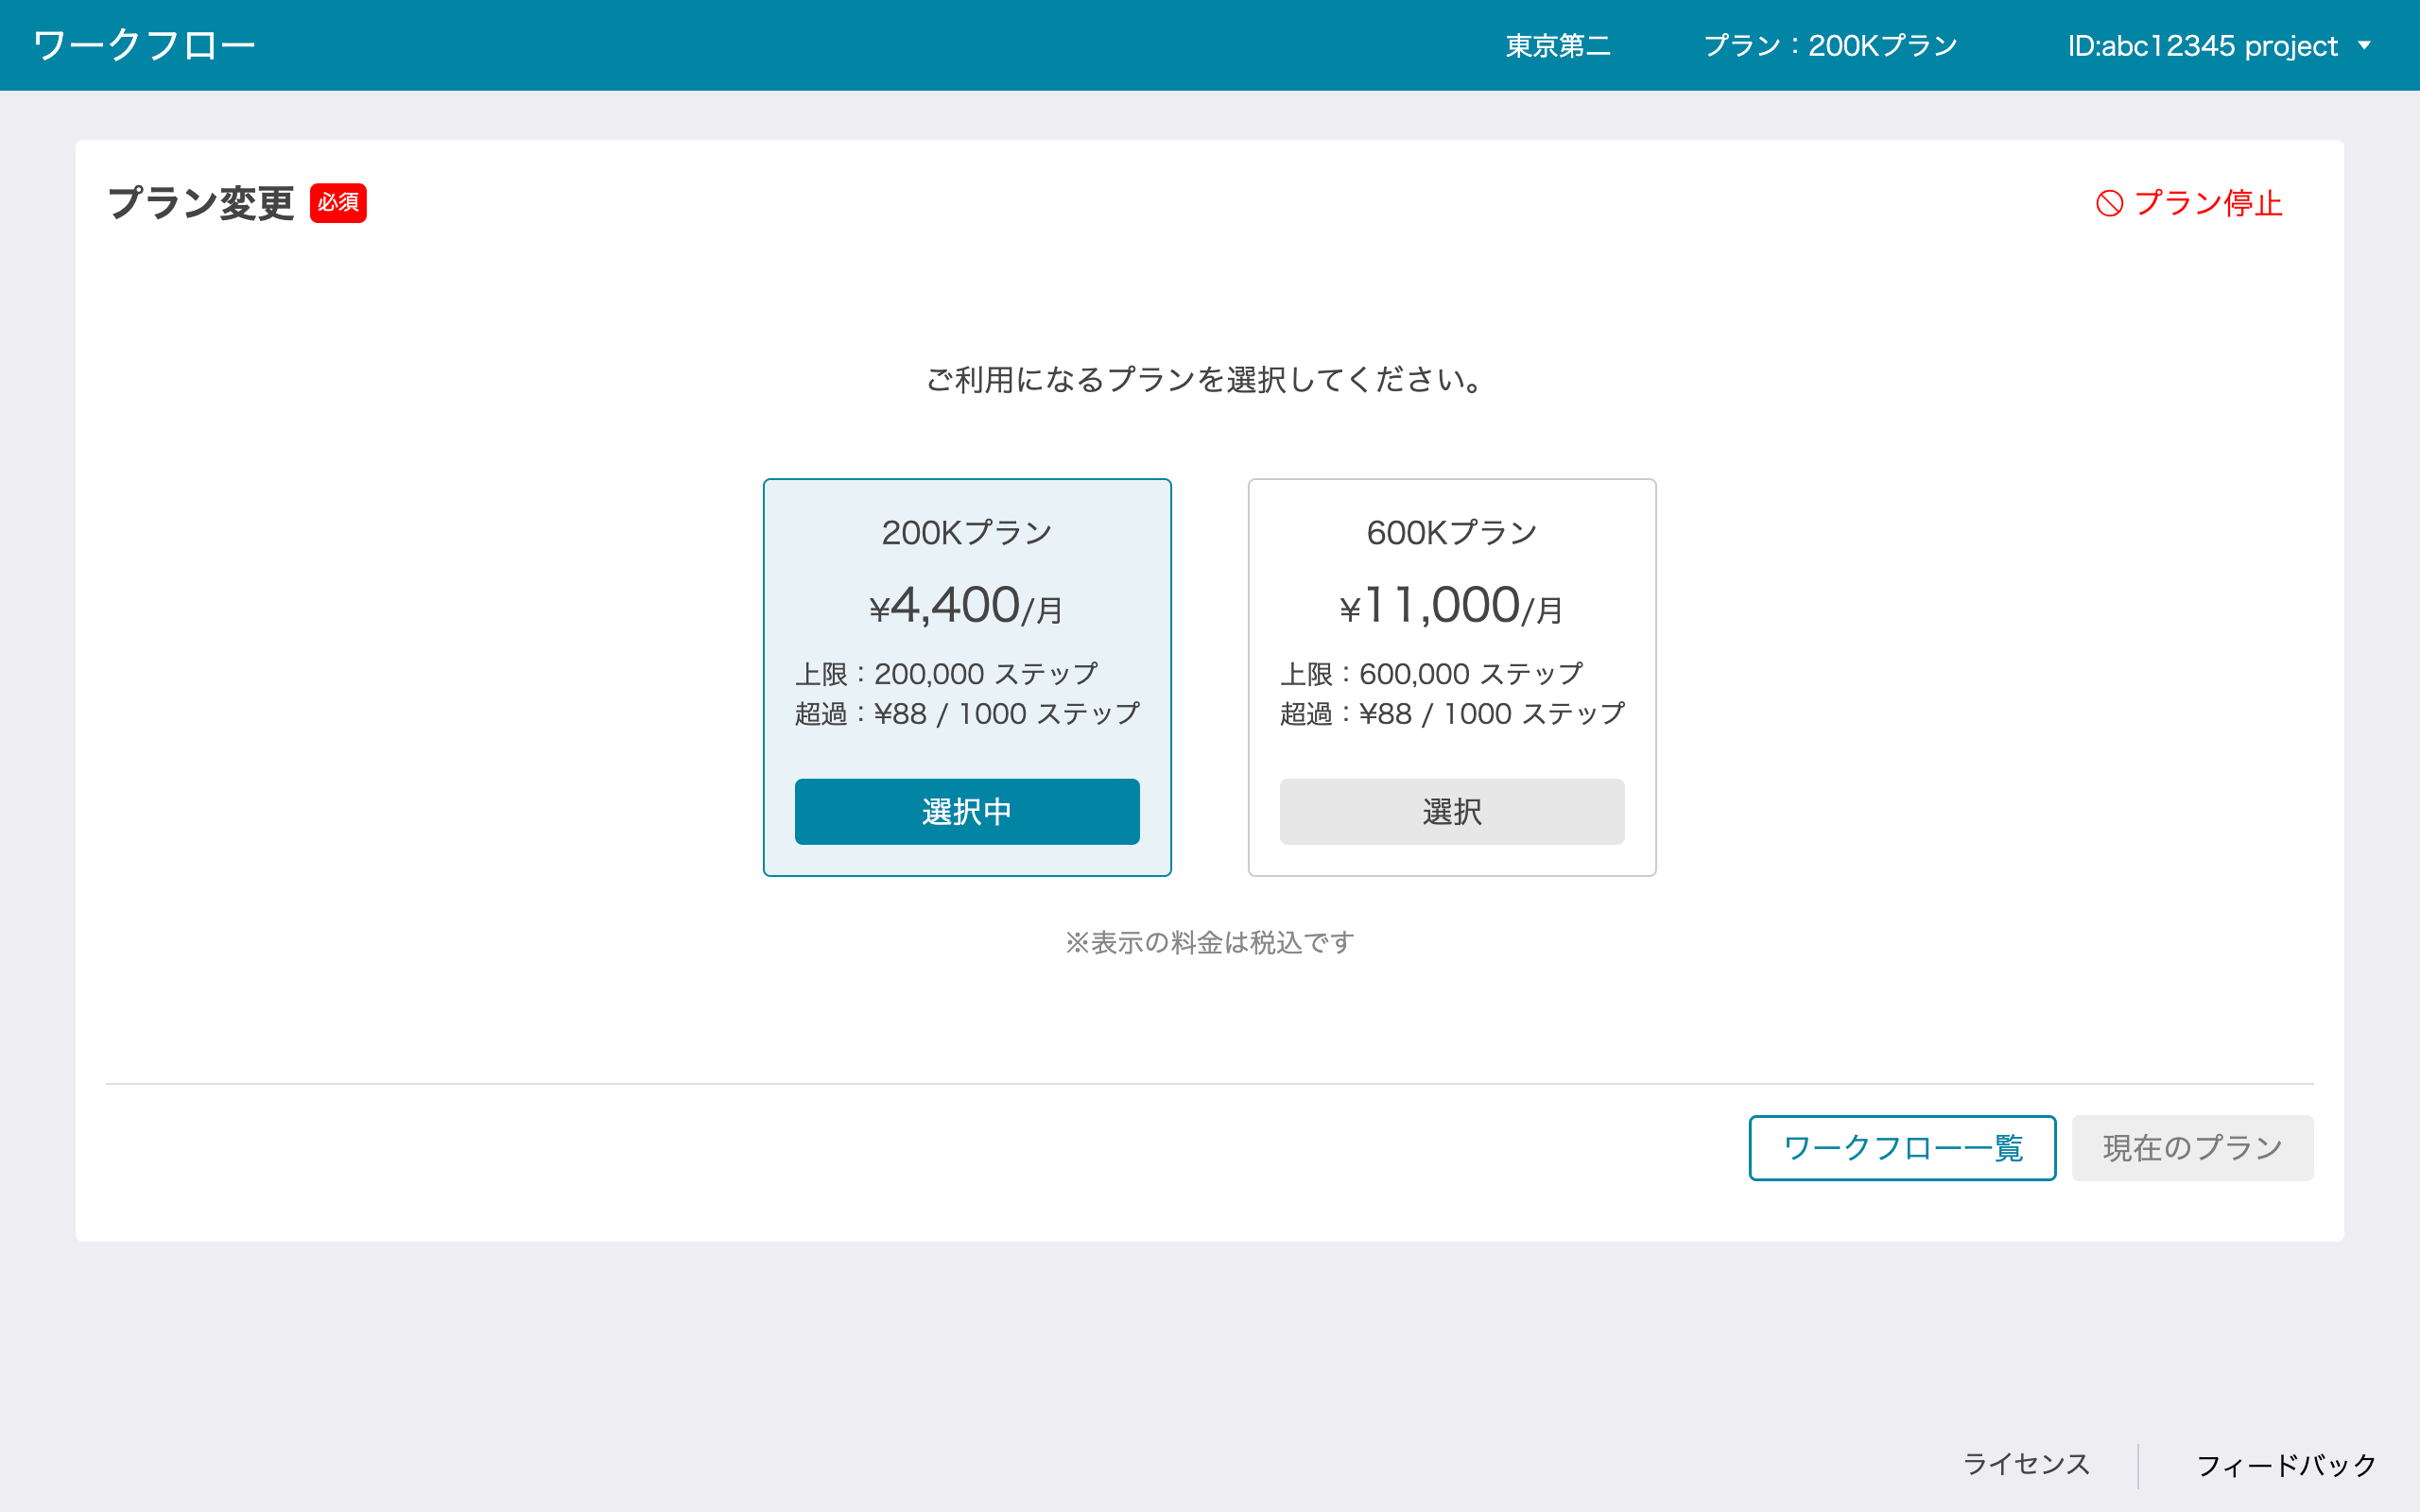
Task: Click the ¥11,000/月 price text
Action: [1451, 606]
